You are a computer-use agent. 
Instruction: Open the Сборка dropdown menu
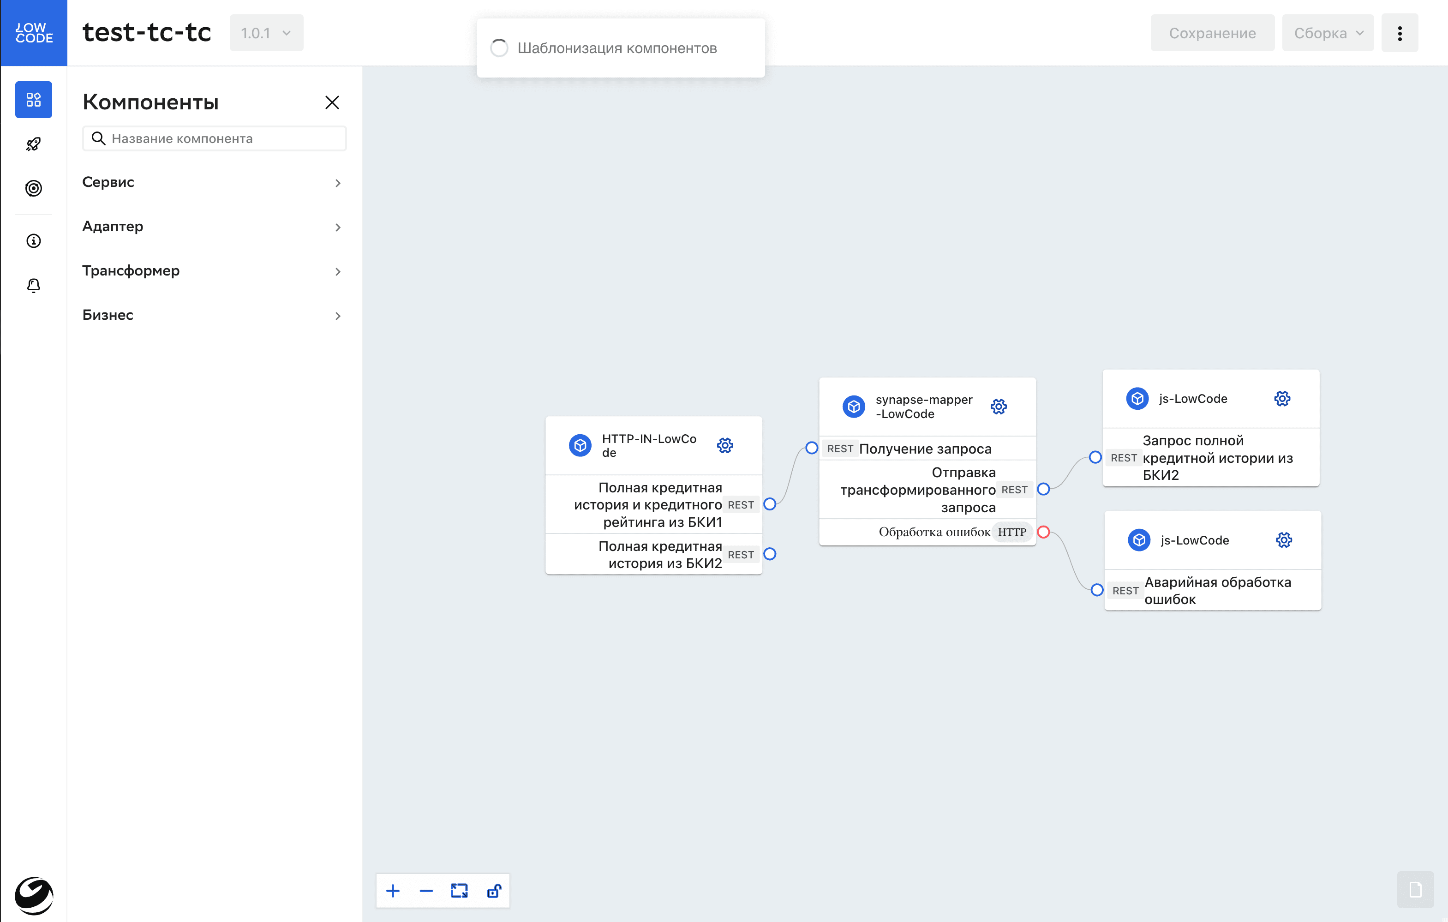tap(1327, 33)
